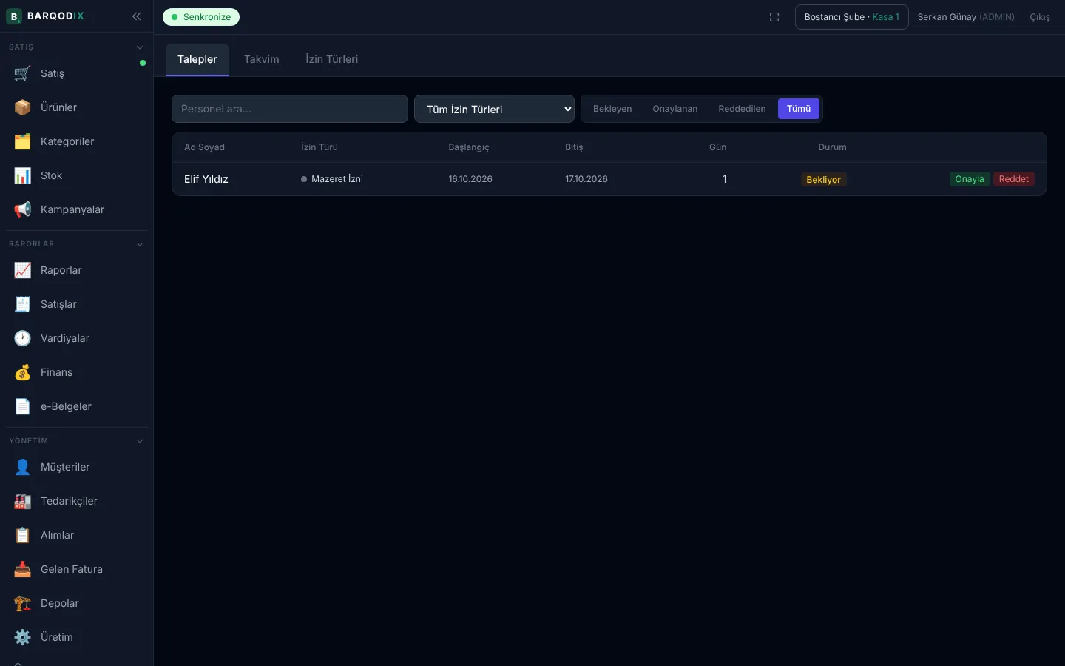This screenshot has height=666, width=1065.
Task: Show only Onaylanan leave requests
Action: point(674,109)
